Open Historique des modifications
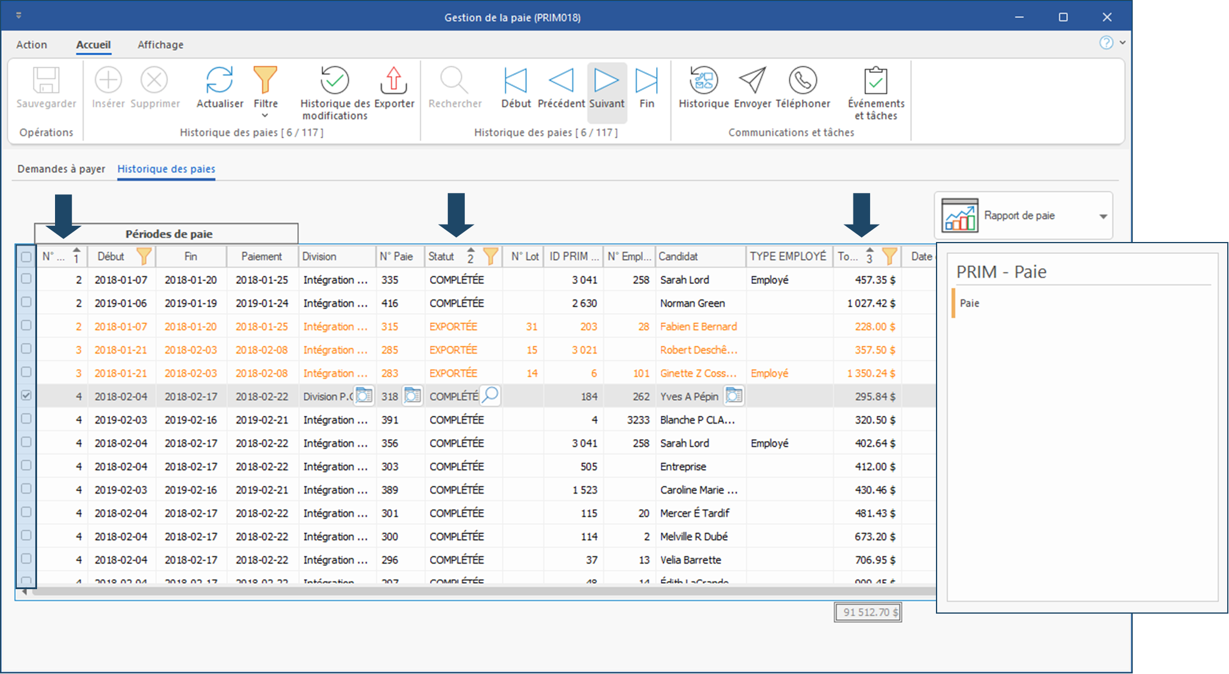The image size is (1229, 674). [334, 81]
